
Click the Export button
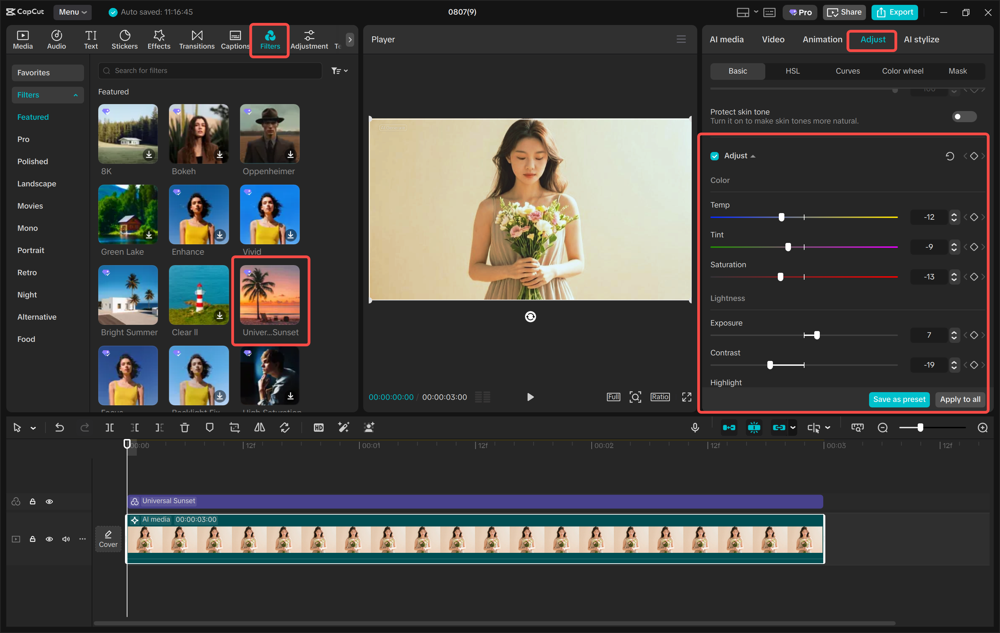(894, 12)
